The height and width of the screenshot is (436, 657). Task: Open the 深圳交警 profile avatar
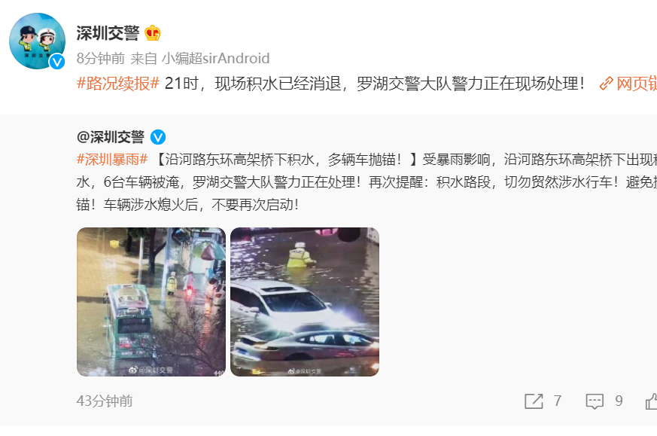[x=37, y=41]
